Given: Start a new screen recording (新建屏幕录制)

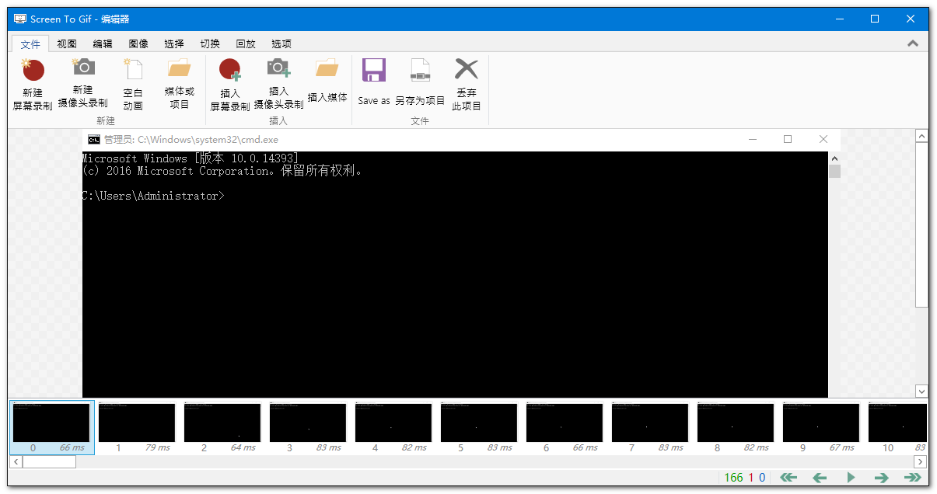Looking at the screenshot, I should [33, 85].
